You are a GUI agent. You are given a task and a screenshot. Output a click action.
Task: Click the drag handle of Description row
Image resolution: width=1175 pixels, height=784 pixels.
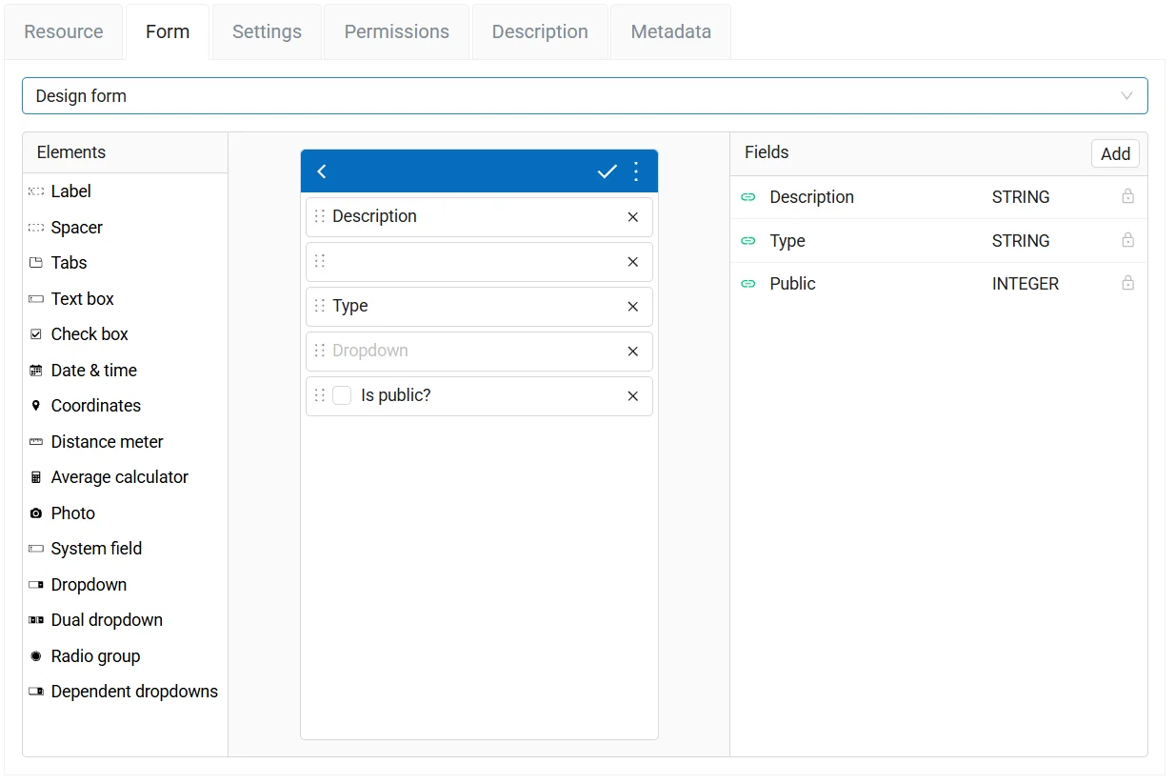tap(320, 216)
